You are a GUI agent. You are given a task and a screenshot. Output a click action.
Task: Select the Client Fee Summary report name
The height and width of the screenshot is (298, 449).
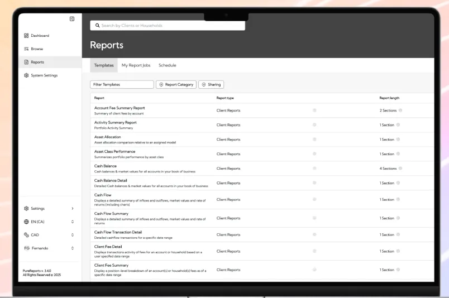click(111, 266)
